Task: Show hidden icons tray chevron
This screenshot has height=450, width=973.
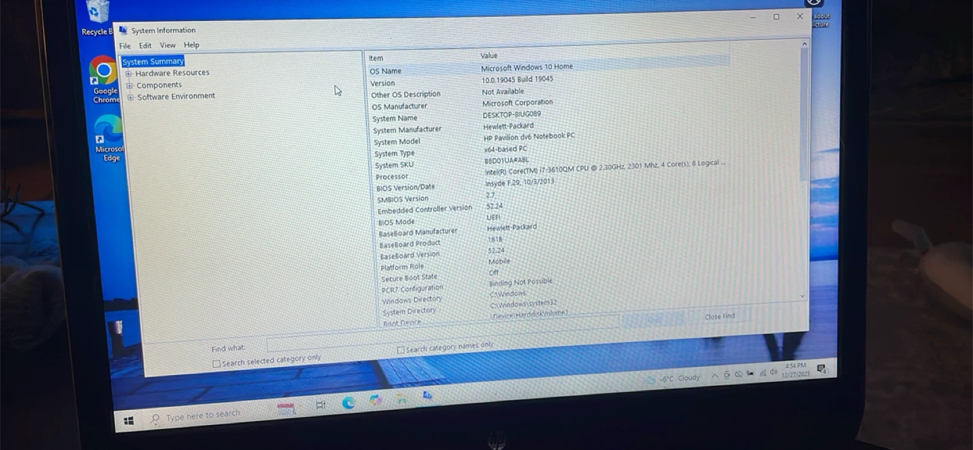Action: click(x=714, y=376)
